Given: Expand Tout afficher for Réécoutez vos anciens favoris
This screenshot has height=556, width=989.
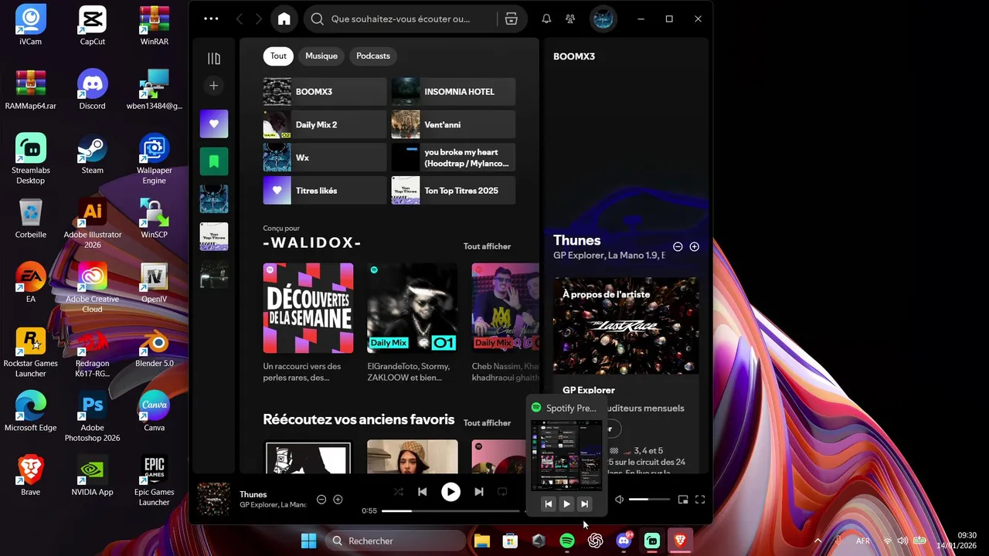Looking at the screenshot, I should click(x=487, y=423).
